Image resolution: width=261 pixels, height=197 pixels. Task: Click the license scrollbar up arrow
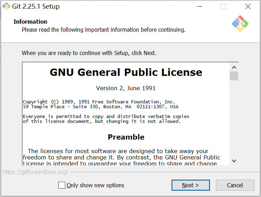pos(234,68)
